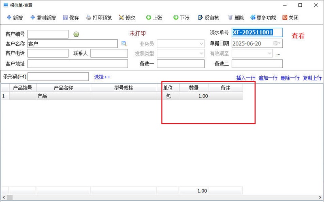Go to next document with 下张

(x=181, y=17)
